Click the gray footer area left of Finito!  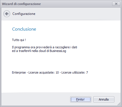[36, 99]
